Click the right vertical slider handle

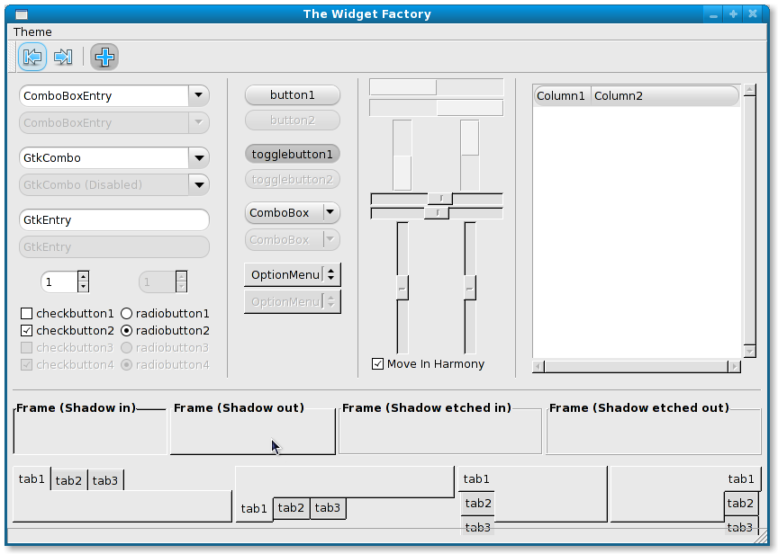470,288
